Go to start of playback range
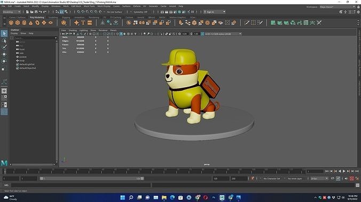361x202 pixels. click(x=327, y=171)
